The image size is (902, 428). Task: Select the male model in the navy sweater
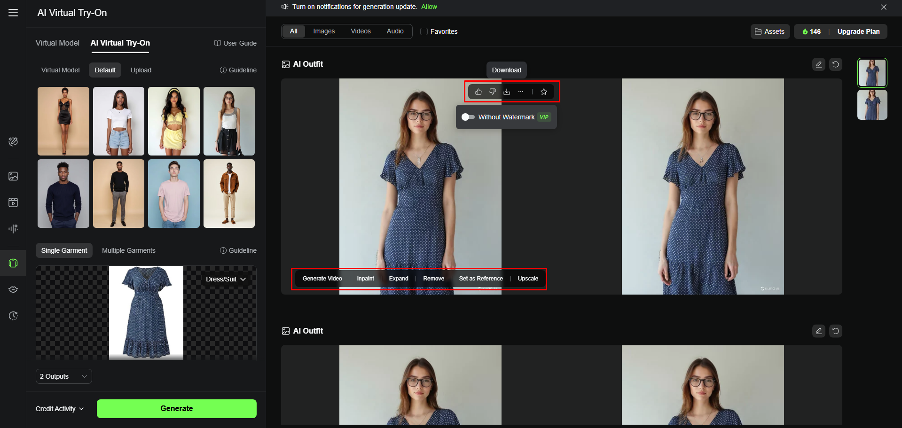point(63,194)
